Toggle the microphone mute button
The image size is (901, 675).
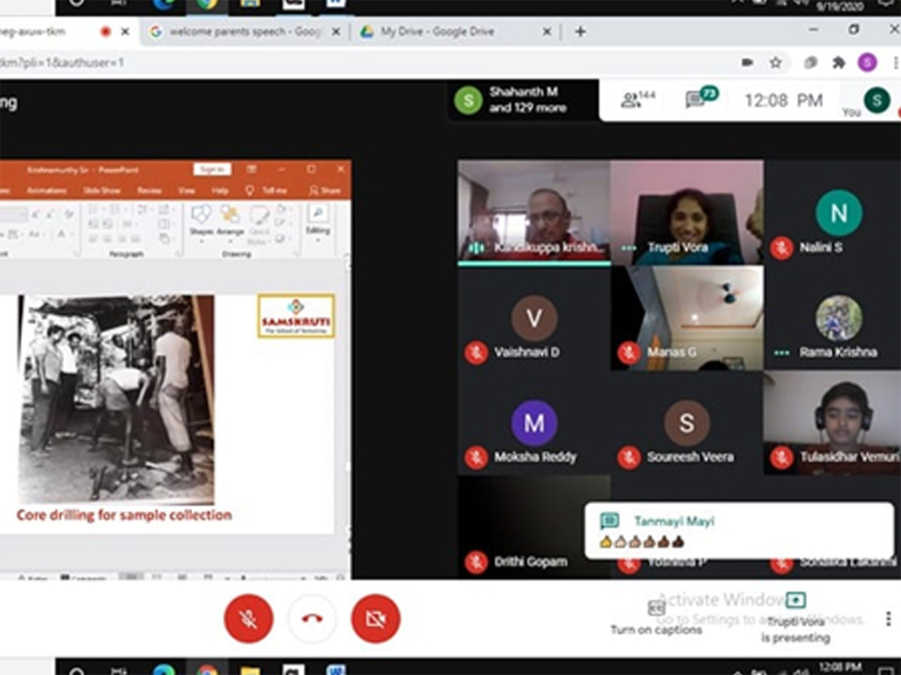[249, 618]
